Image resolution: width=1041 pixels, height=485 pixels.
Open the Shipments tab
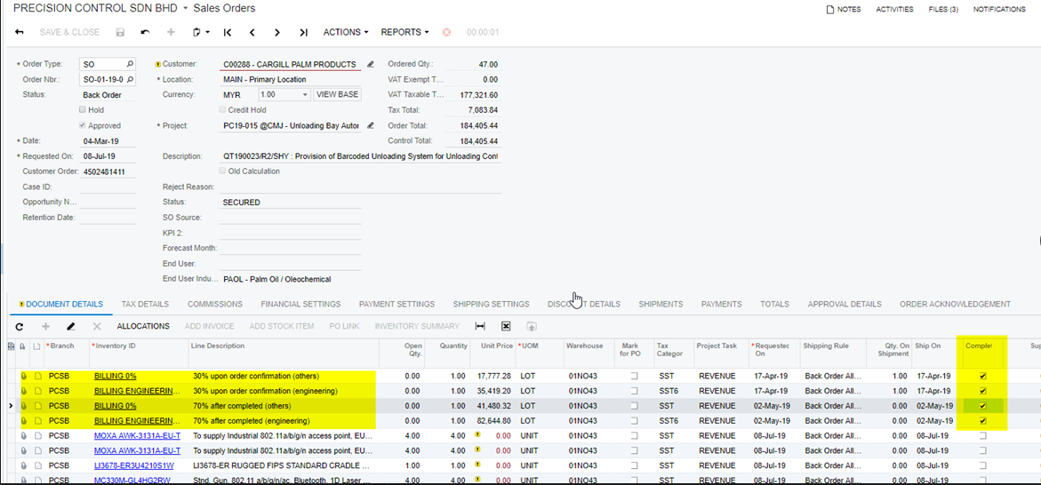(x=661, y=304)
